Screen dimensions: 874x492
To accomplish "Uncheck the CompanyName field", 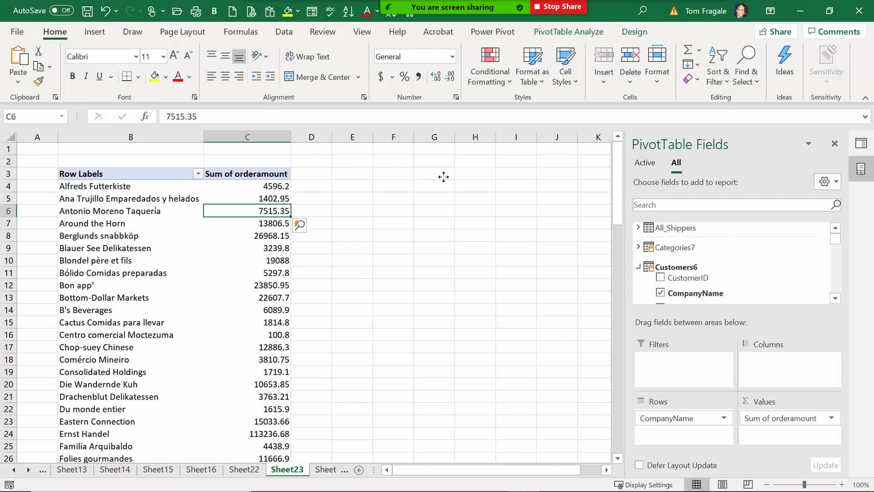I will click(x=661, y=293).
